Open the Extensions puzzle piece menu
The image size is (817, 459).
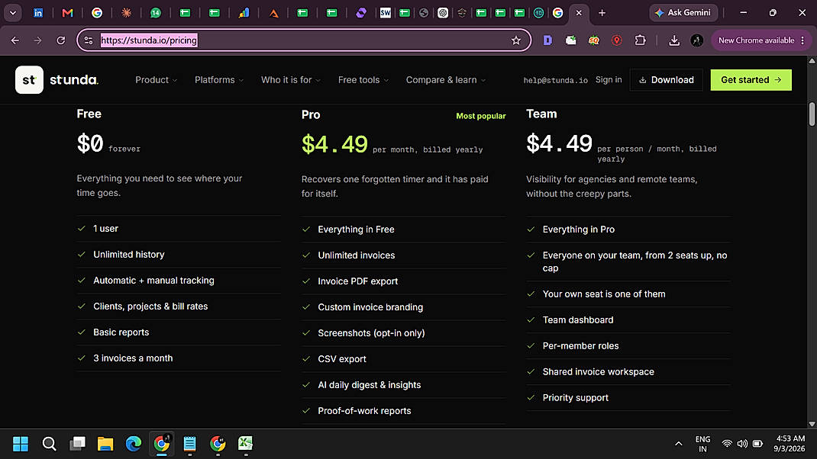point(640,40)
